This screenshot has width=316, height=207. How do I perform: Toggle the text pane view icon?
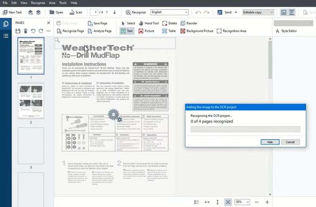(292, 12)
